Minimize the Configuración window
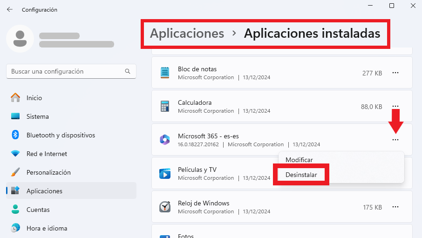The height and width of the screenshot is (238, 422). coord(371,6)
